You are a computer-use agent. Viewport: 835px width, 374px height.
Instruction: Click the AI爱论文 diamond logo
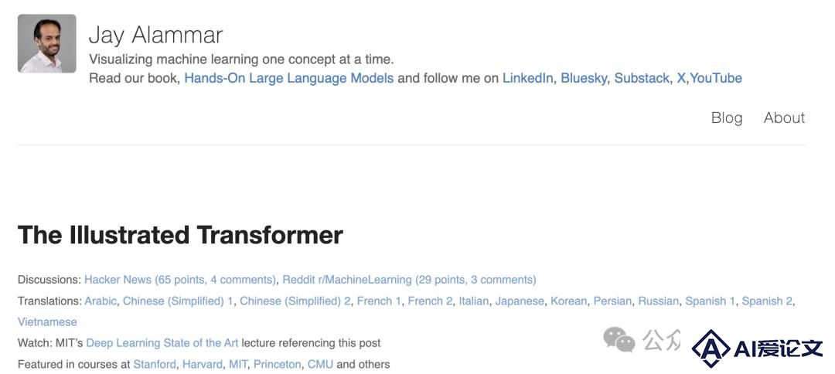(711, 349)
